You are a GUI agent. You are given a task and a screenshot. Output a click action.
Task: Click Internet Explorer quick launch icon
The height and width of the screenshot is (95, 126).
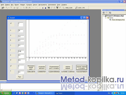(14, 93)
